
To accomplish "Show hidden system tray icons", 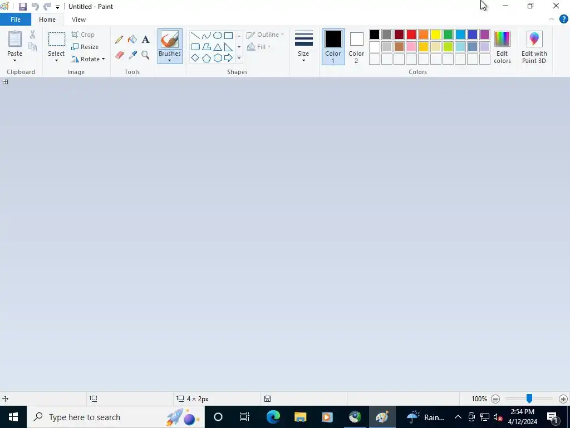I will coord(458,417).
